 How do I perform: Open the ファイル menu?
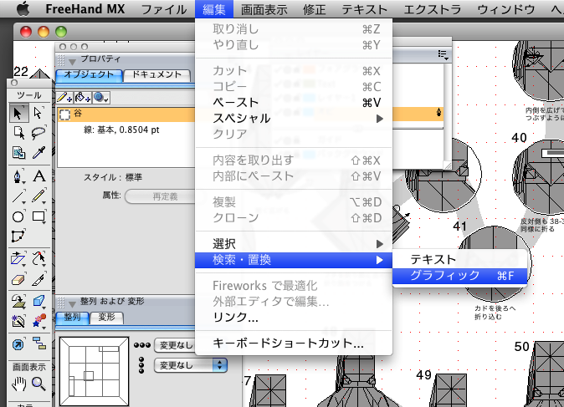point(164,9)
